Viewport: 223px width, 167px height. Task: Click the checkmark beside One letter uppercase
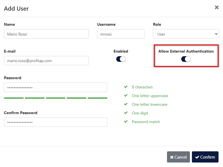tap(126, 96)
